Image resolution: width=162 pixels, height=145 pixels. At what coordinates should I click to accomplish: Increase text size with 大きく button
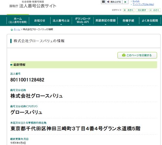point(129,10)
